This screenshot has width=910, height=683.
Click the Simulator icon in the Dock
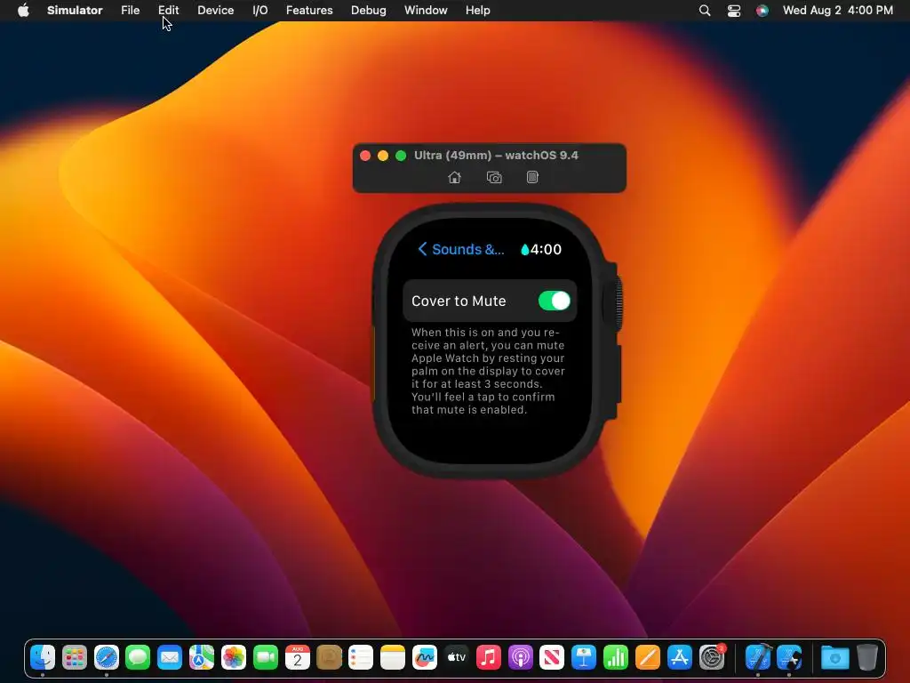(x=789, y=657)
